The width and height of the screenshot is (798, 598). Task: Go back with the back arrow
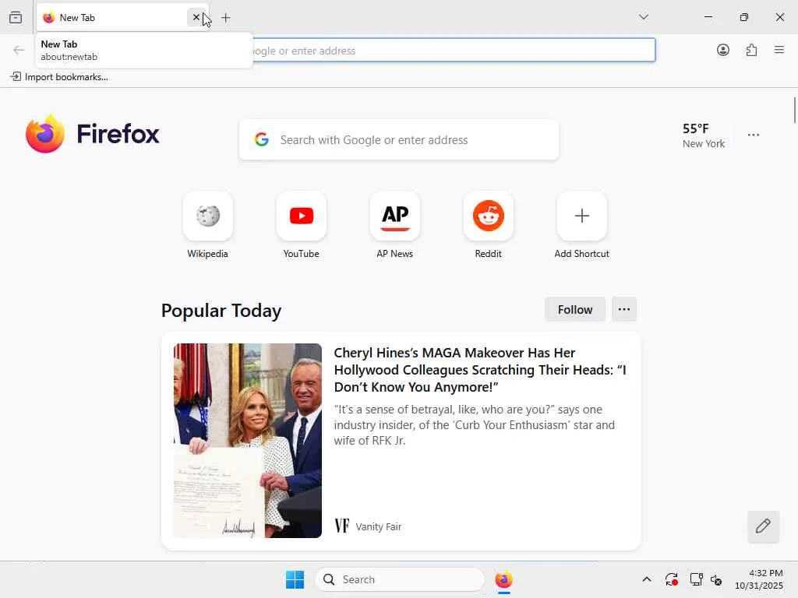[19, 51]
